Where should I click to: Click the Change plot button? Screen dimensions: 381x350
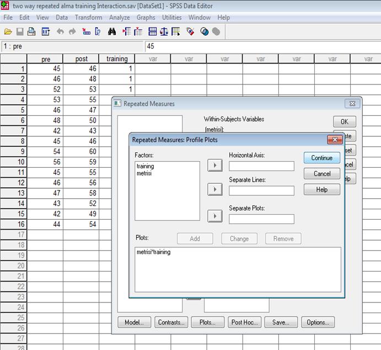click(239, 238)
